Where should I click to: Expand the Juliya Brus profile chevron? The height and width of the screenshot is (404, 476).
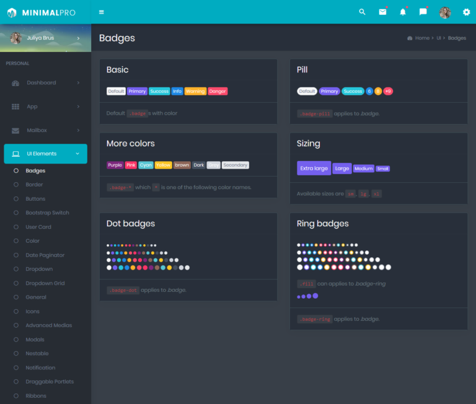click(78, 38)
